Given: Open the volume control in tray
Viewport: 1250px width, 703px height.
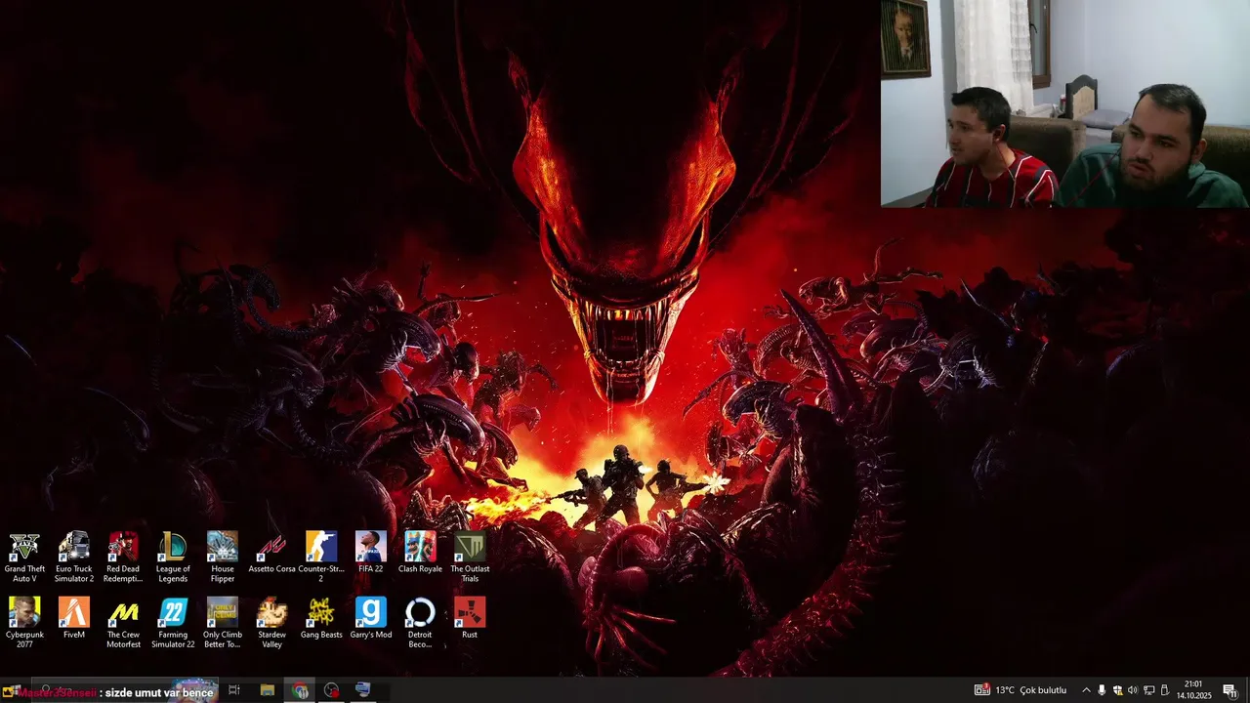Looking at the screenshot, I should click(1133, 690).
